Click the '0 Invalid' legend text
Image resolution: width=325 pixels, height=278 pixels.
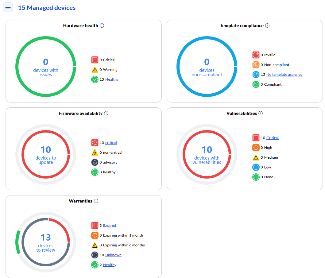coord(268,55)
